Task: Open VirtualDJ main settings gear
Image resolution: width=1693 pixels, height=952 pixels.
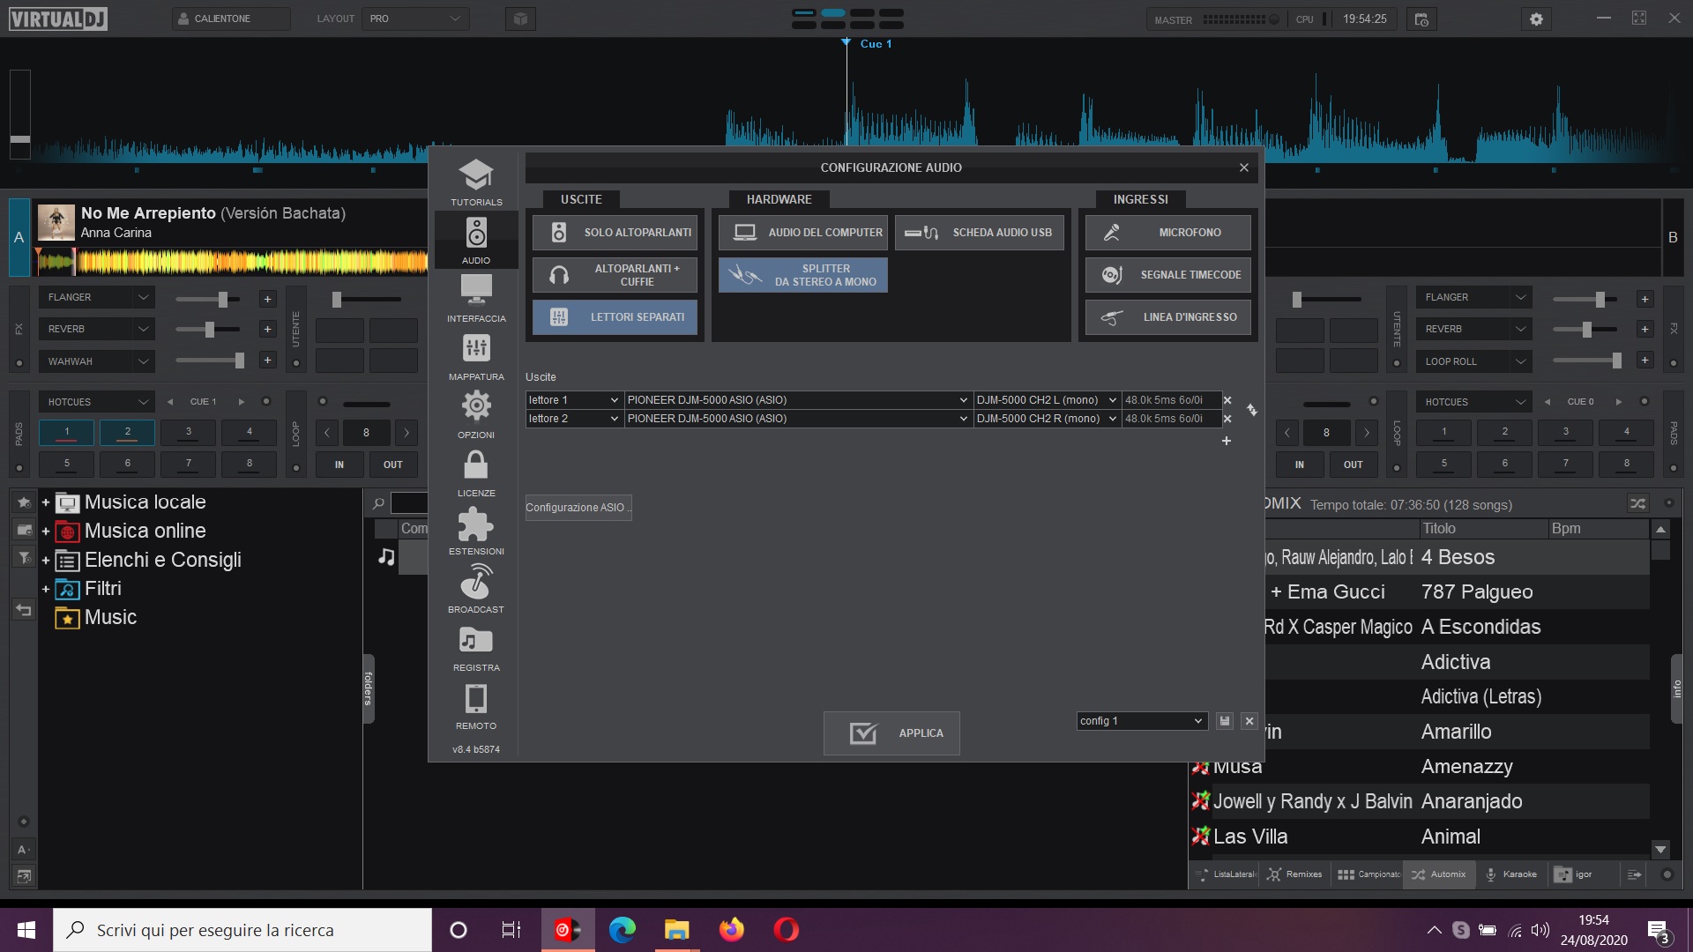Action: click(1535, 19)
